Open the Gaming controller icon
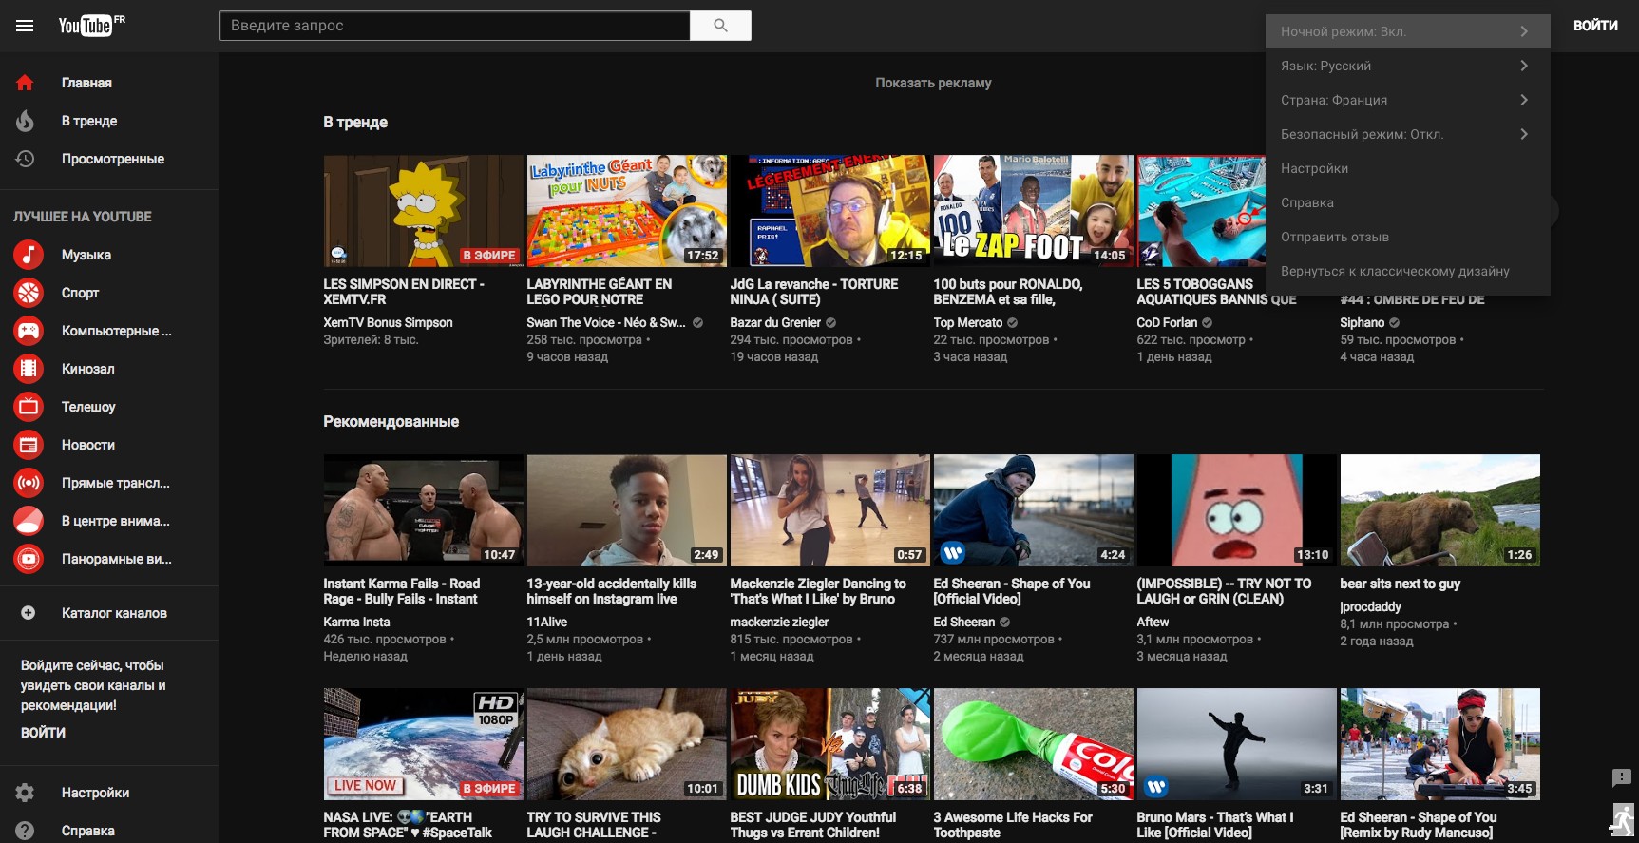This screenshot has width=1639, height=843. point(29,331)
